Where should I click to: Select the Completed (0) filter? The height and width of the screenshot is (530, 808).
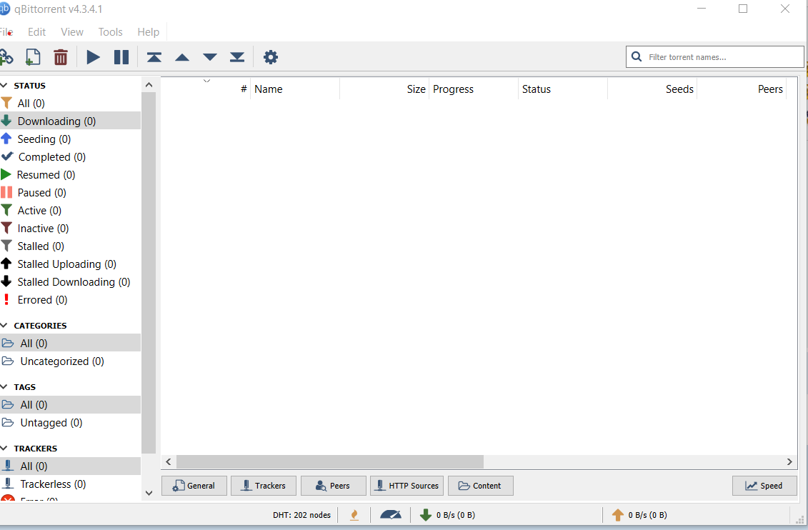click(70, 156)
